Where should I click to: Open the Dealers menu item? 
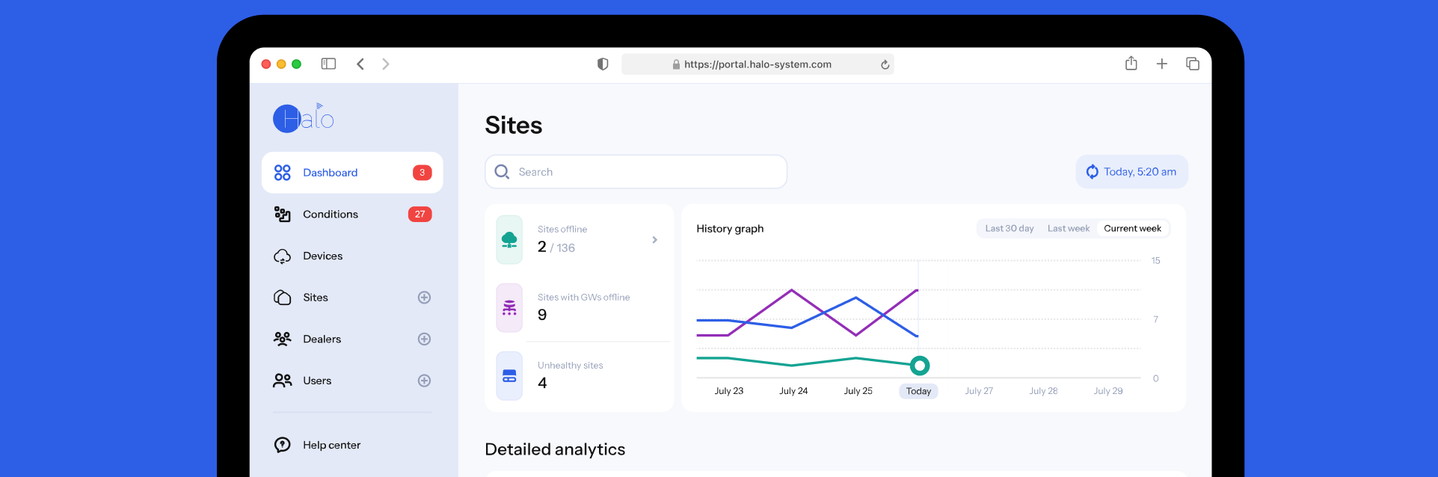pyautogui.click(x=352, y=339)
